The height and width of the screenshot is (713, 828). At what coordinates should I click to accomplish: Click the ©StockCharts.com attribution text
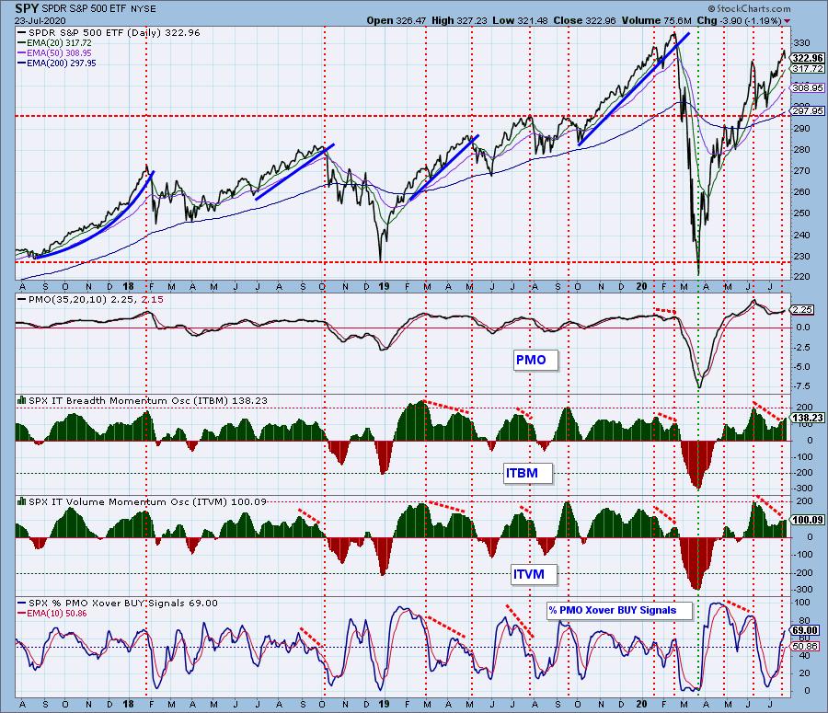click(x=749, y=8)
